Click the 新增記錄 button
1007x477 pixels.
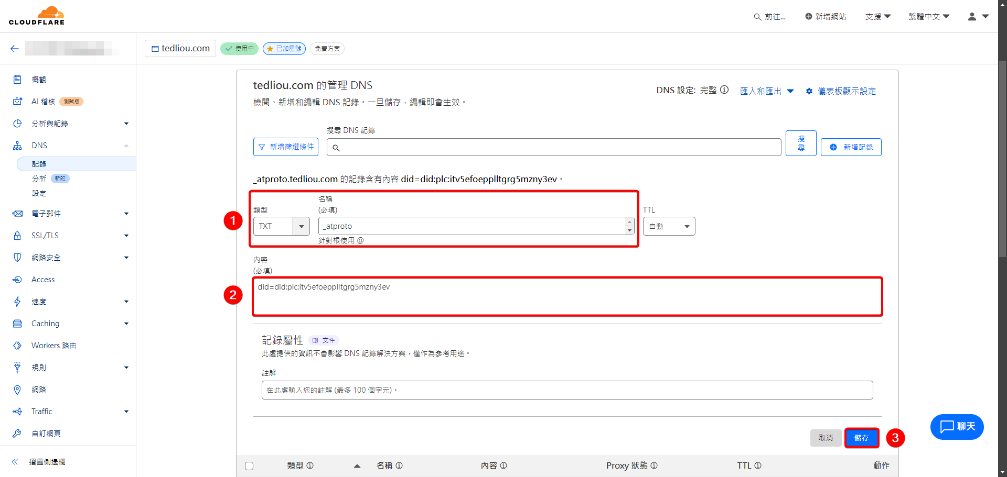pos(851,147)
